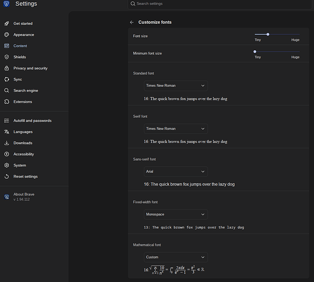Open the Mathematical font Custom dropdown

(x=176, y=257)
